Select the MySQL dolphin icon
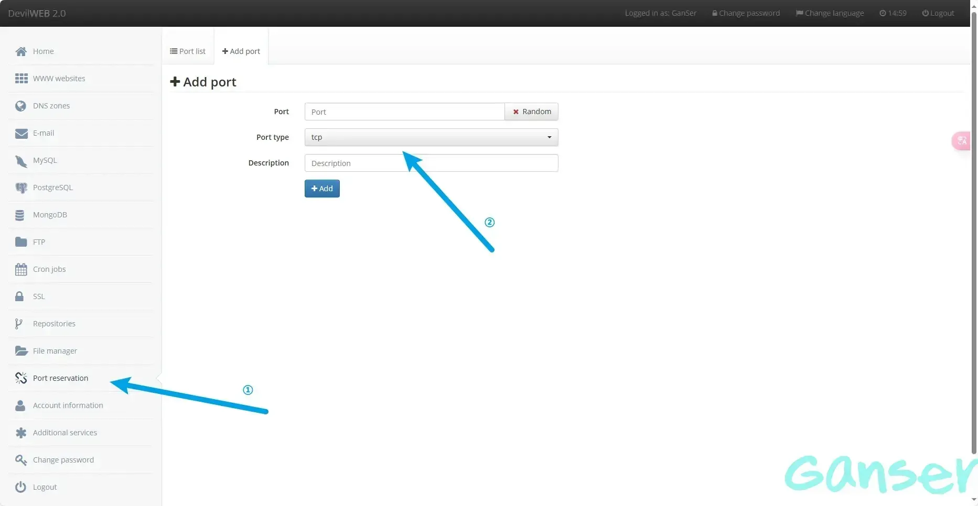This screenshot has height=506, width=978. pyautogui.click(x=21, y=161)
